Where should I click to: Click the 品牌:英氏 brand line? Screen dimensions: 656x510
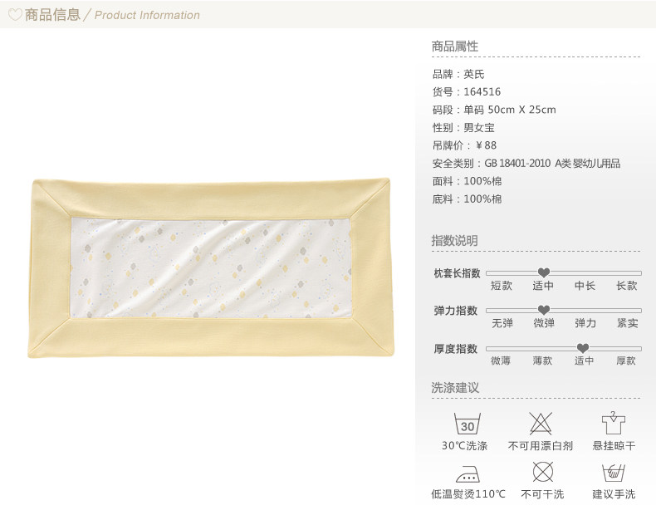click(x=458, y=75)
